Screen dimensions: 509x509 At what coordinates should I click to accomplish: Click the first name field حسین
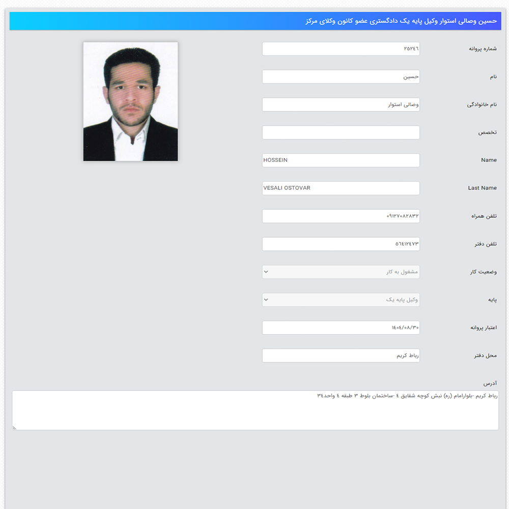click(x=341, y=77)
